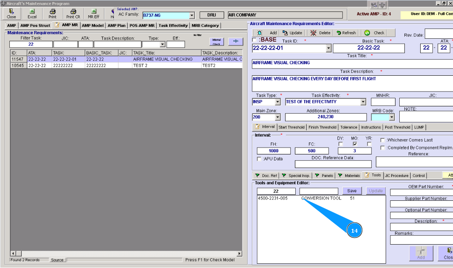Open the Start Threshold tab

pyautogui.click(x=291, y=127)
